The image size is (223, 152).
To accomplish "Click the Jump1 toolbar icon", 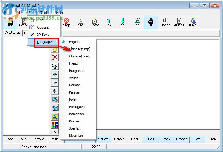I will [x=179, y=23].
